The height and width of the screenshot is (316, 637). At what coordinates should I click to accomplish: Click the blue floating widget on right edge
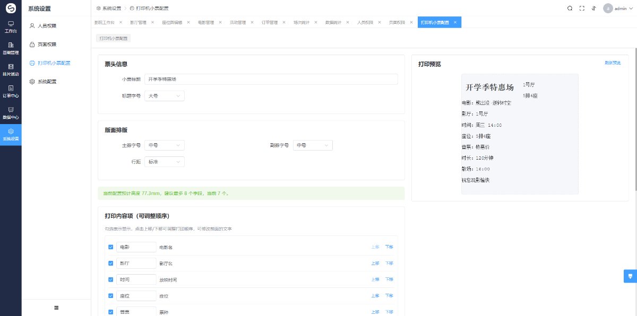[630, 276]
